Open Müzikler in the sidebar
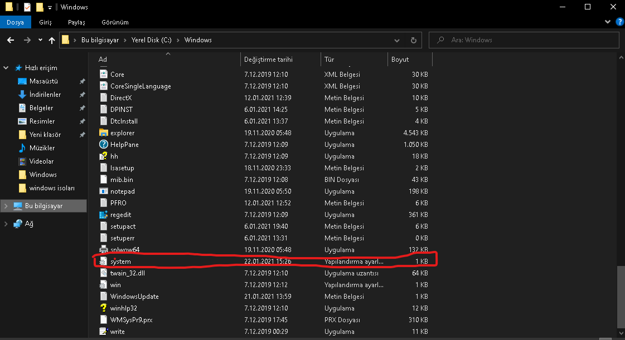Image resolution: width=625 pixels, height=340 pixels. point(42,148)
